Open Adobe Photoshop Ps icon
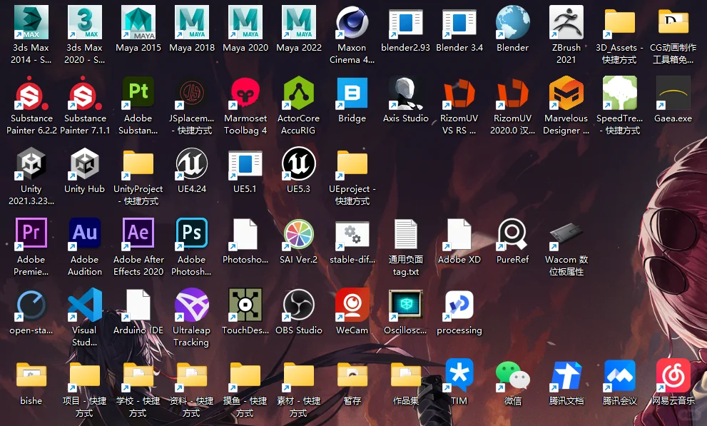Image resolution: width=707 pixels, height=426 pixels. [x=192, y=234]
